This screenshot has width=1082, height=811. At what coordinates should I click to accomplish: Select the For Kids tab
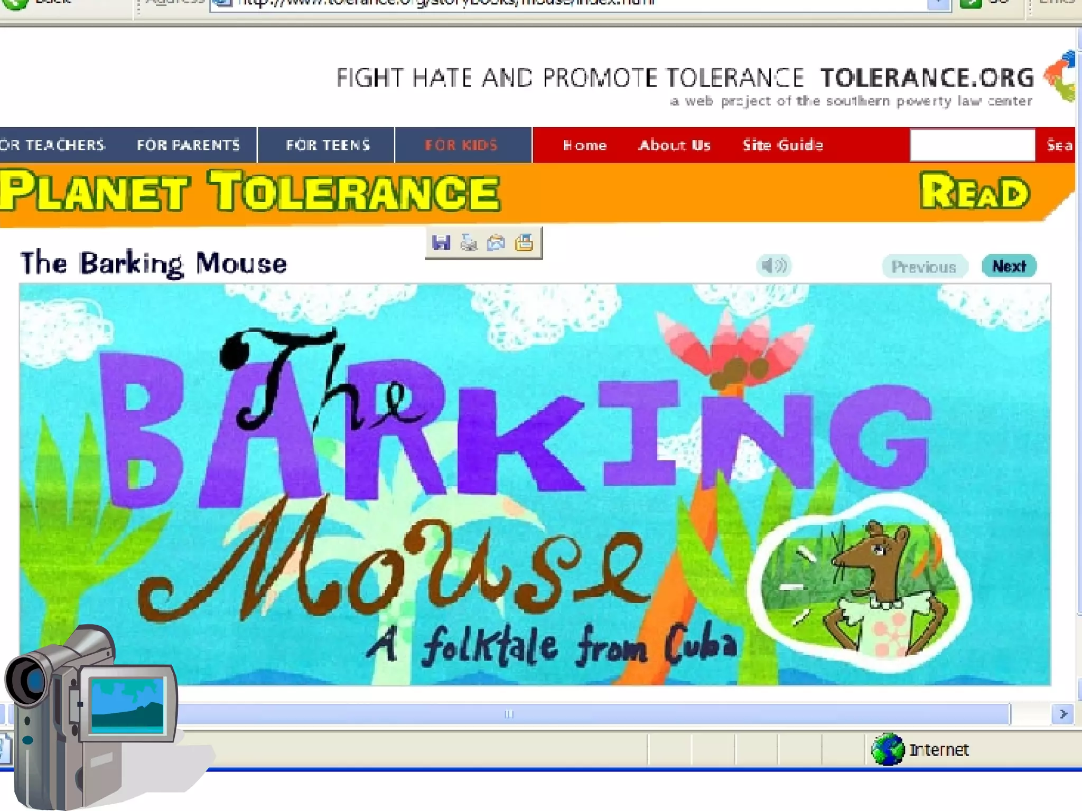click(461, 145)
